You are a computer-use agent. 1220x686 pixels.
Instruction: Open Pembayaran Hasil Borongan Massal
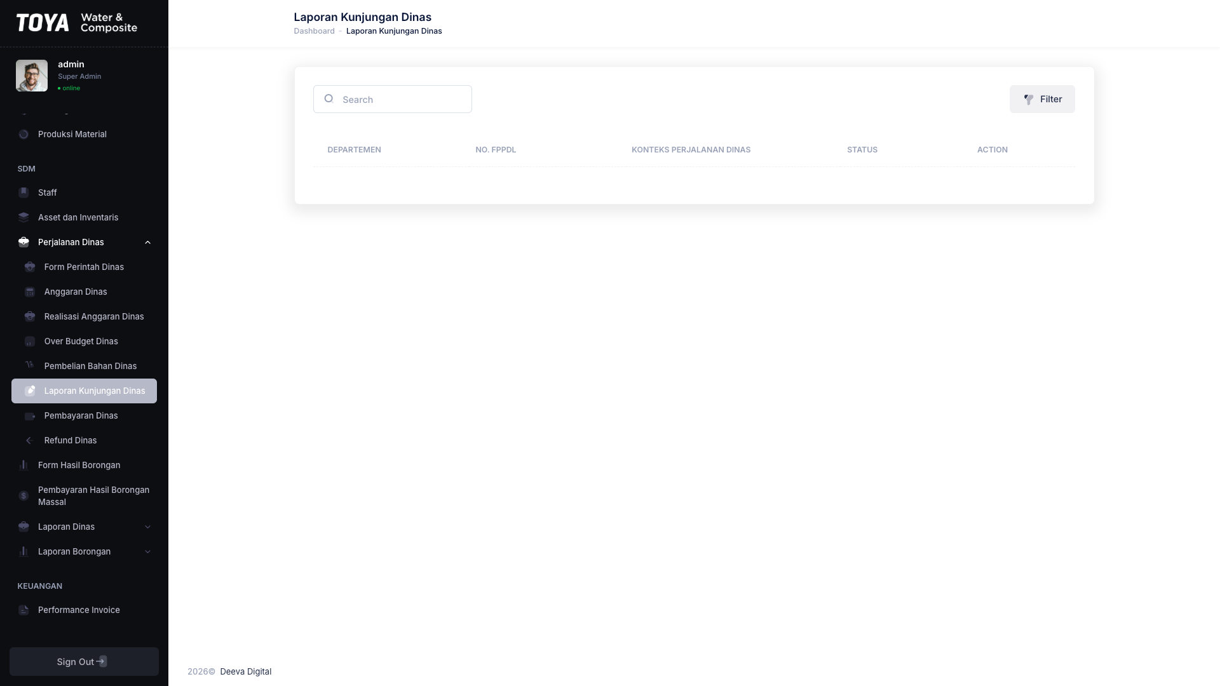click(84, 495)
